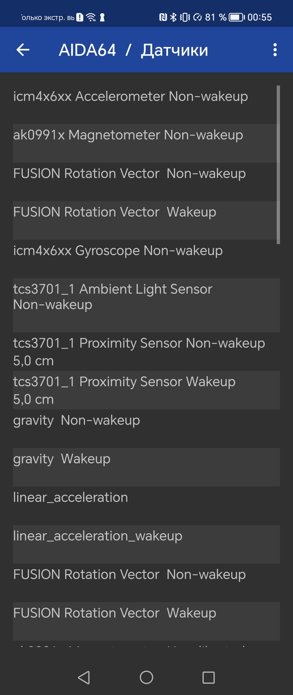The image size is (293, 695).
Task: Open the three-dot overflow menu
Action: click(275, 50)
